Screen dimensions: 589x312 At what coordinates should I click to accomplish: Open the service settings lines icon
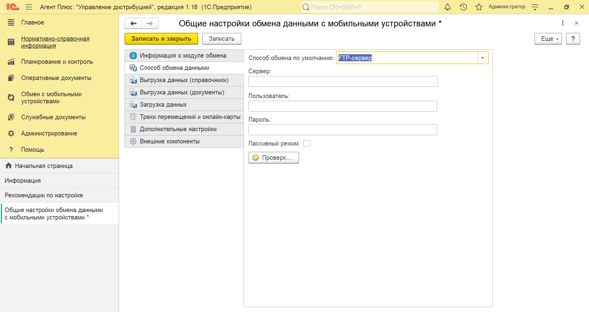[x=535, y=7]
